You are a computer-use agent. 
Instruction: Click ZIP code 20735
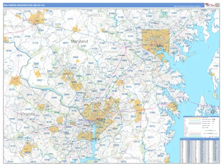[x=116, y=145]
